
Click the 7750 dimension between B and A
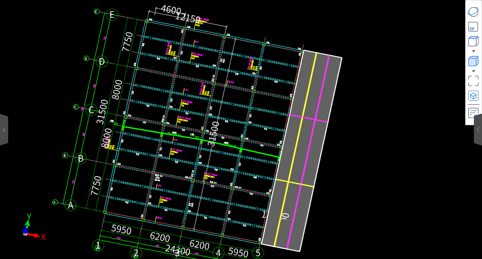click(x=96, y=186)
